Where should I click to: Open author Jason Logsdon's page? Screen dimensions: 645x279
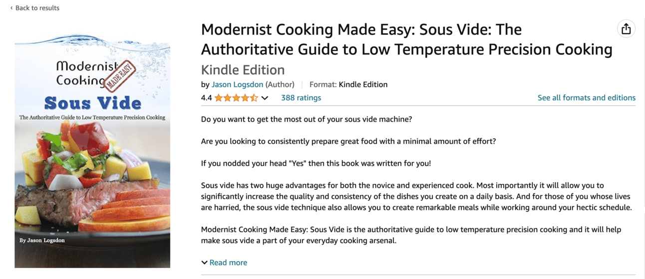pos(237,84)
